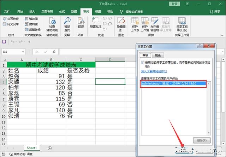Open the File (文件) menu
This screenshot has width=226, height=157.
(x=7, y=12)
